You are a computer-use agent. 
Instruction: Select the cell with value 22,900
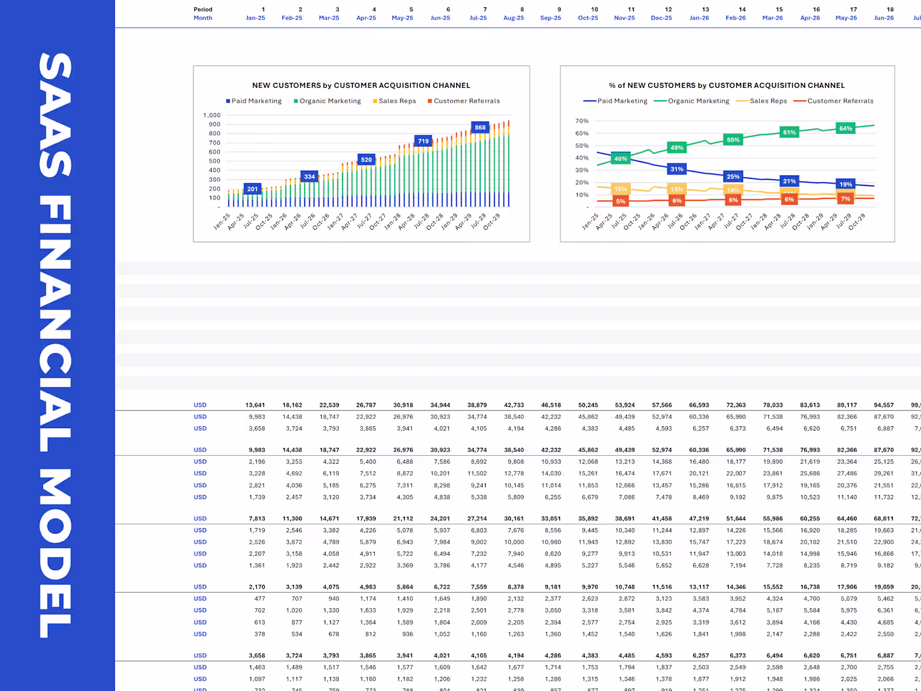click(x=884, y=542)
